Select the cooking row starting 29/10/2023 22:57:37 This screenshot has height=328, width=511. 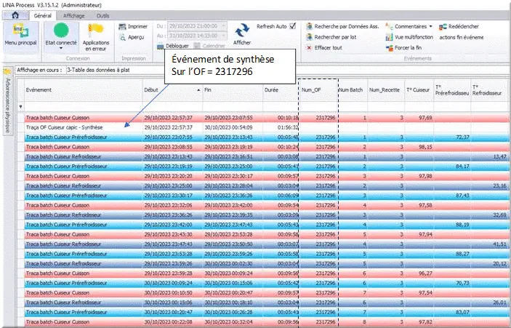[x=267, y=118]
